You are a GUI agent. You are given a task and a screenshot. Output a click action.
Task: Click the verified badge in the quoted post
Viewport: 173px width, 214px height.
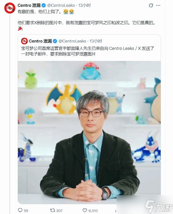pyautogui.click(x=55, y=41)
